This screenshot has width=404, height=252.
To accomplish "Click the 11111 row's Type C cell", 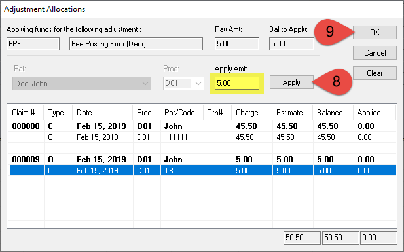I will pyautogui.click(x=50, y=137).
